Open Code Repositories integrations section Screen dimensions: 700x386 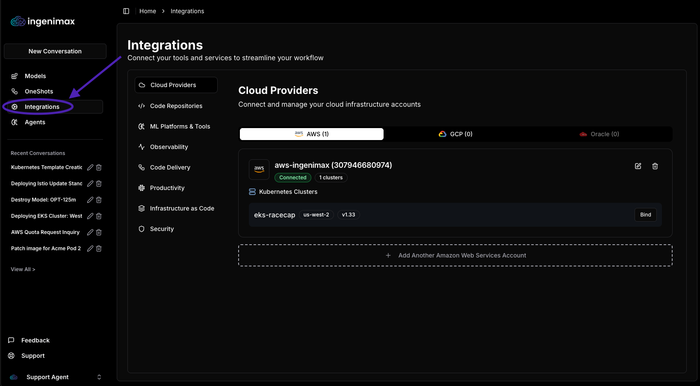(x=176, y=106)
